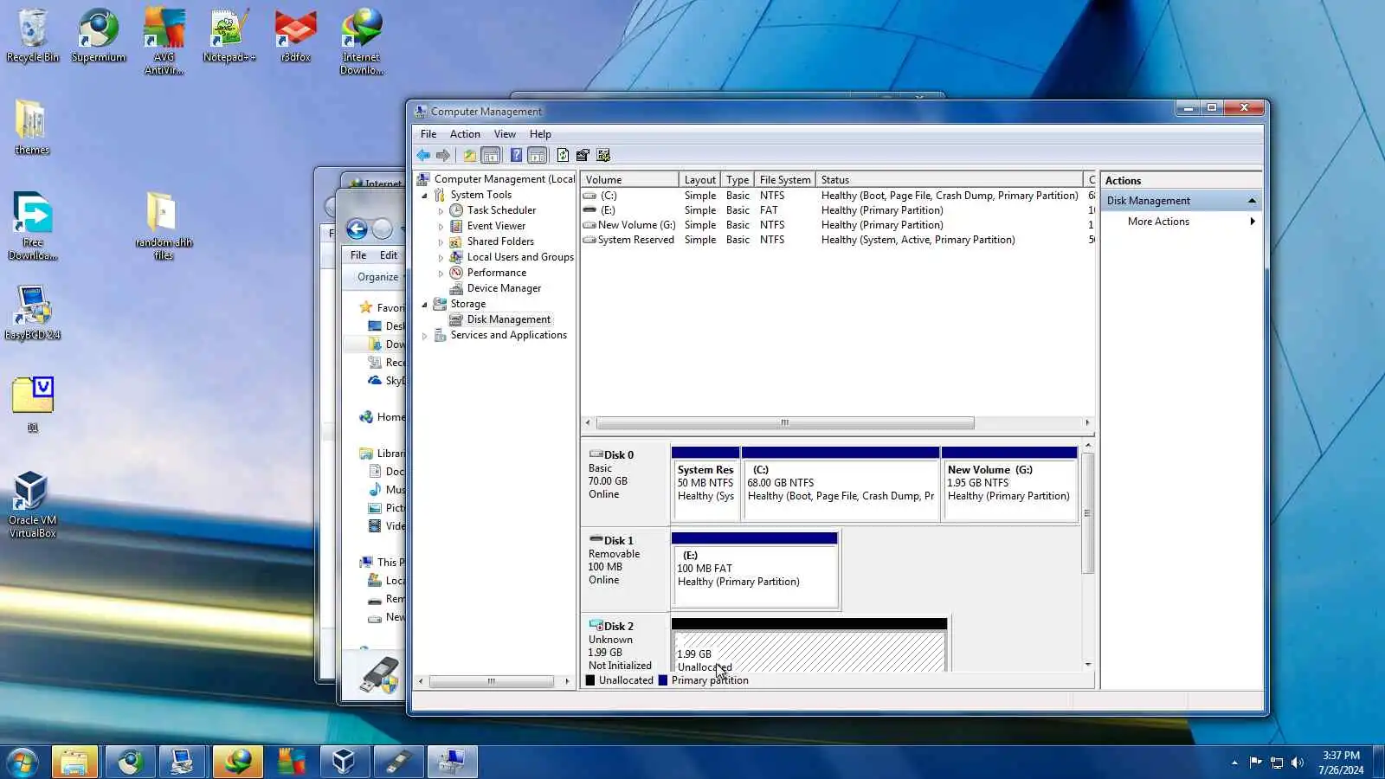
Task: Open Windows Explorer from the taskbar
Action: pyautogui.click(x=74, y=763)
